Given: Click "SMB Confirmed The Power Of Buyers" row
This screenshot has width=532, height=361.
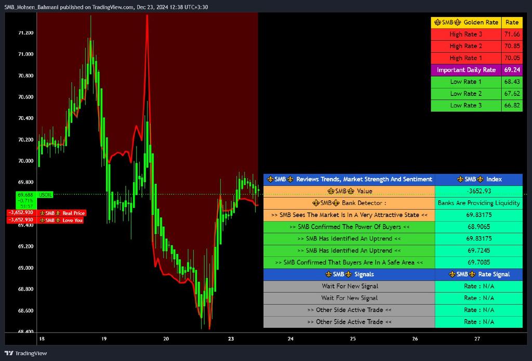Looking at the screenshot, I should 349,227.
